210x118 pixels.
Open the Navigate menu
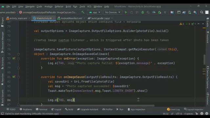click(x=30, y=7)
